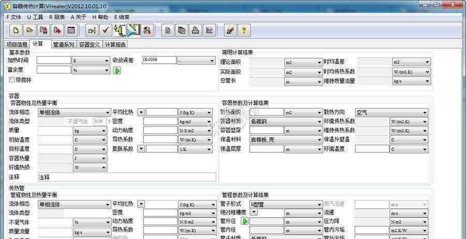This screenshot has width=466, height=239.
Task: Click the folder-with-ruler toolbar icon
Action: 92,31
